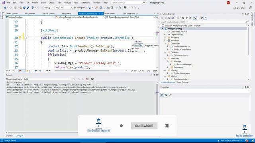This screenshot has height=143, width=255.
Task: Click the Search Solution Explorer field
Action: point(204,22)
